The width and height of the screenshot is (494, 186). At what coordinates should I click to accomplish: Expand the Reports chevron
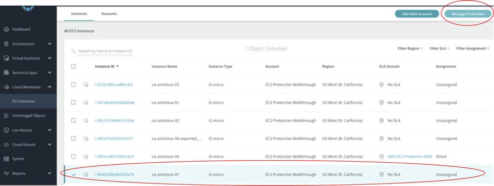point(50,173)
